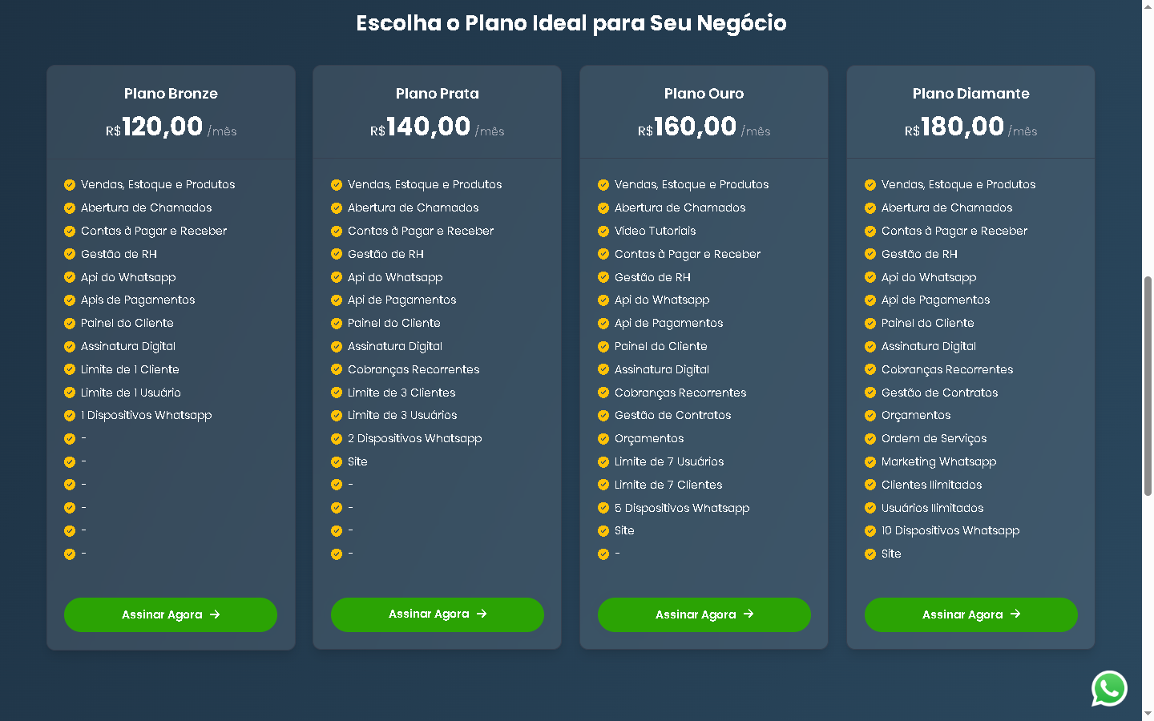Image resolution: width=1154 pixels, height=721 pixels.
Task: Click the R$160,00 price of Plano Ouro
Action: pyautogui.click(x=695, y=127)
